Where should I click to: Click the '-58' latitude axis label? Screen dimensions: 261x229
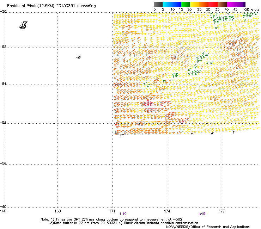pos(3,163)
